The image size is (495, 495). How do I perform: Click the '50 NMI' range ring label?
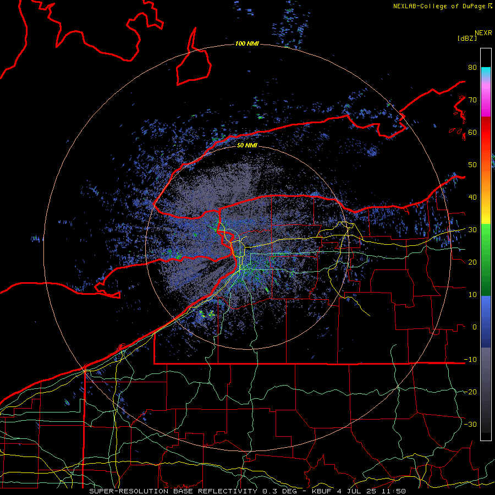pyautogui.click(x=247, y=145)
